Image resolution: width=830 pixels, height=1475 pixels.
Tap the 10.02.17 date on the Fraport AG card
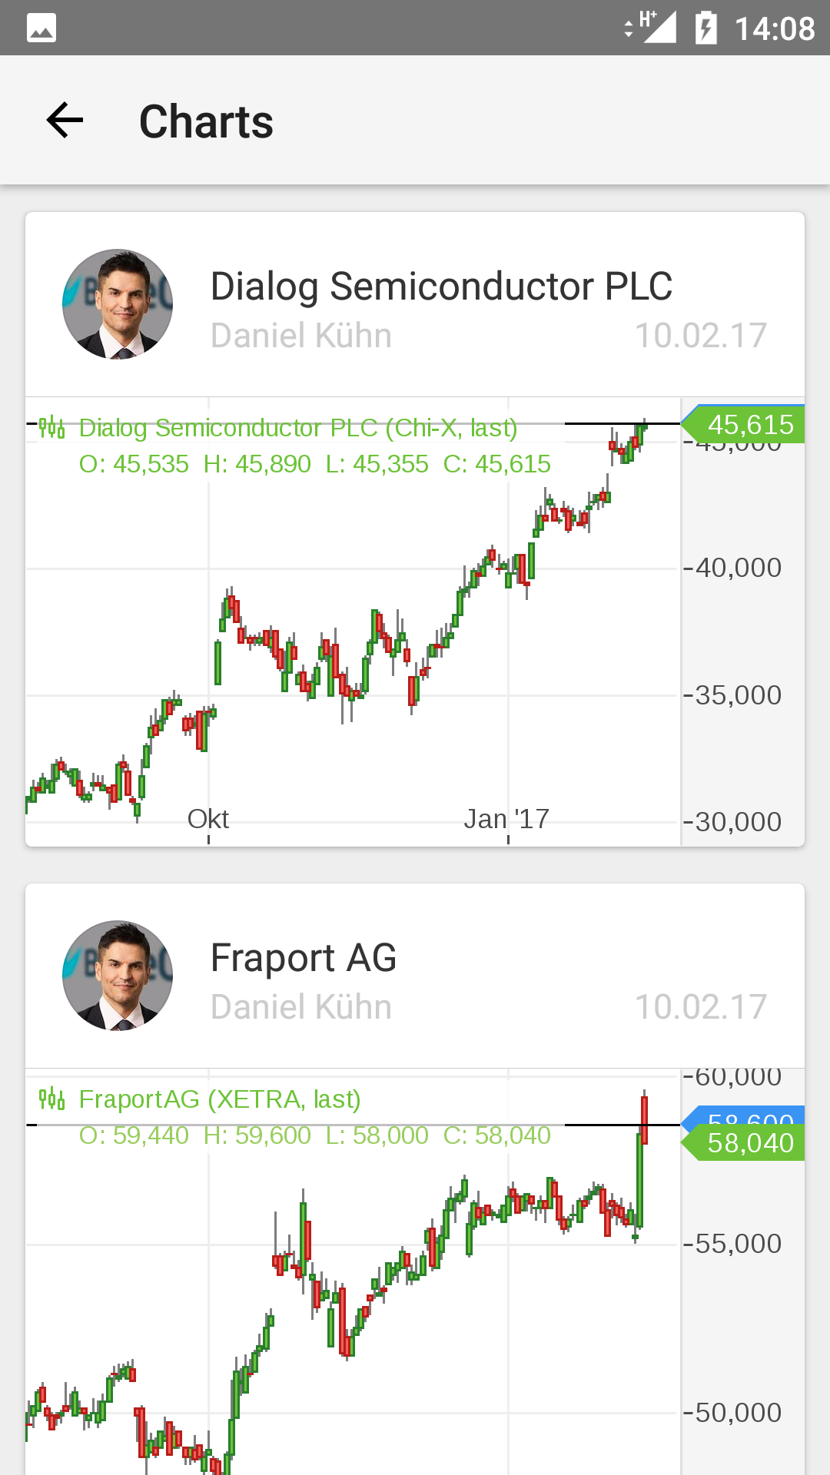pyautogui.click(x=701, y=1007)
